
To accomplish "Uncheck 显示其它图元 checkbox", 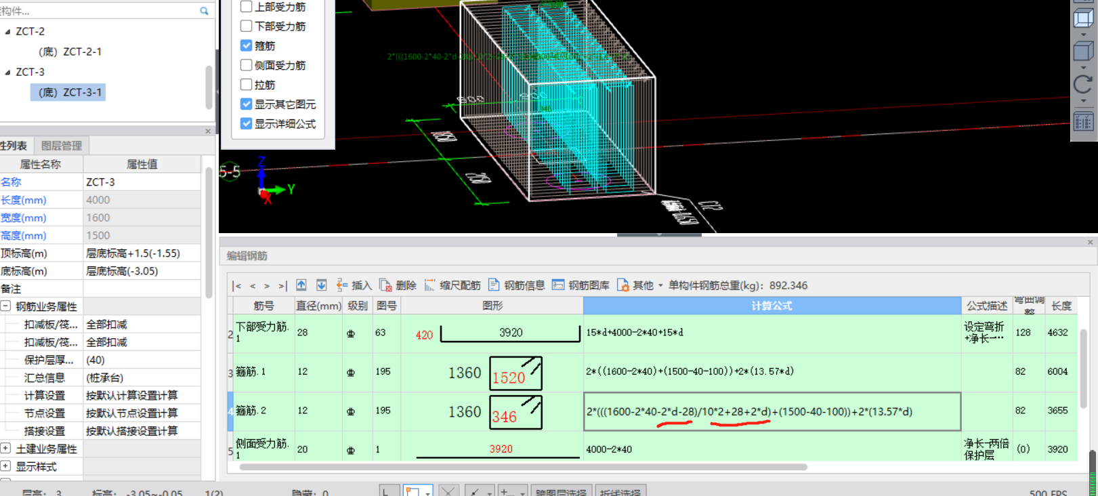I will (x=247, y=104).
